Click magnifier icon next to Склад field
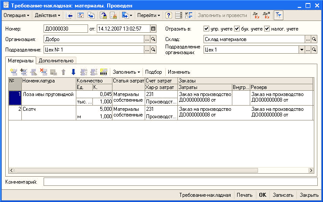Screen dimensions: 323x202 (x=314, y=39)
